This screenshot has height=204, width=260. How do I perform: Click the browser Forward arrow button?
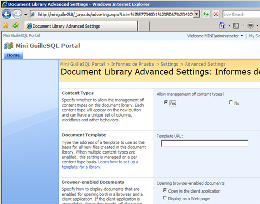17,14
